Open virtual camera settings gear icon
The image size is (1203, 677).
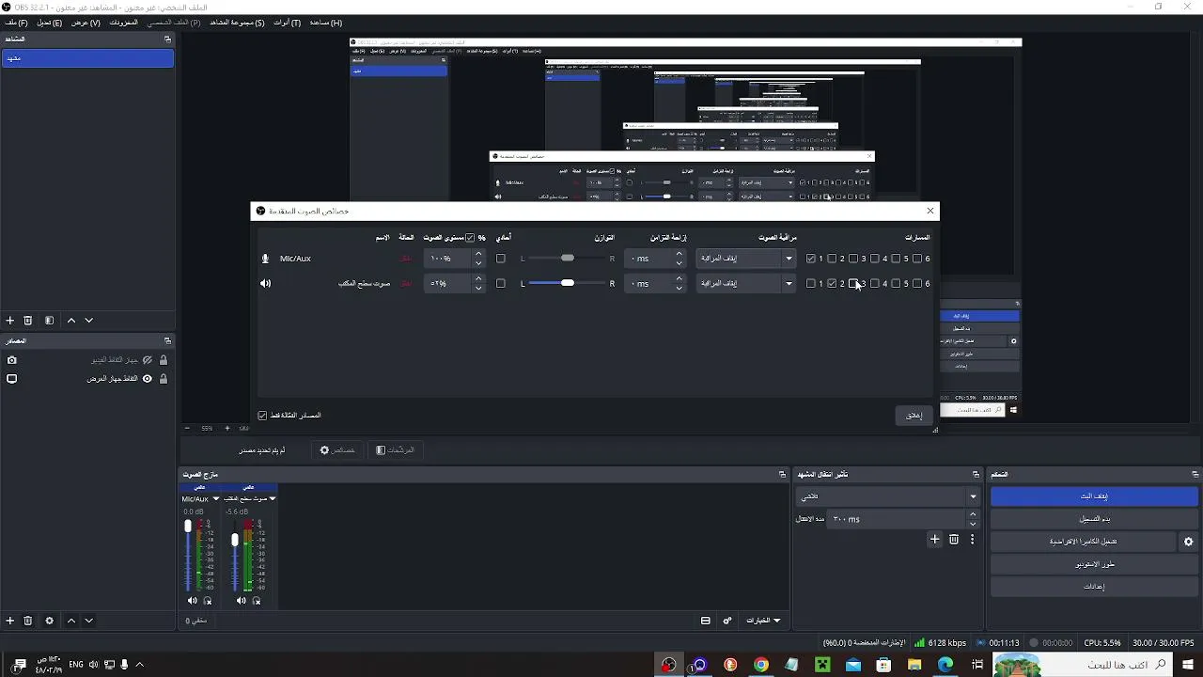(1189, 542)
